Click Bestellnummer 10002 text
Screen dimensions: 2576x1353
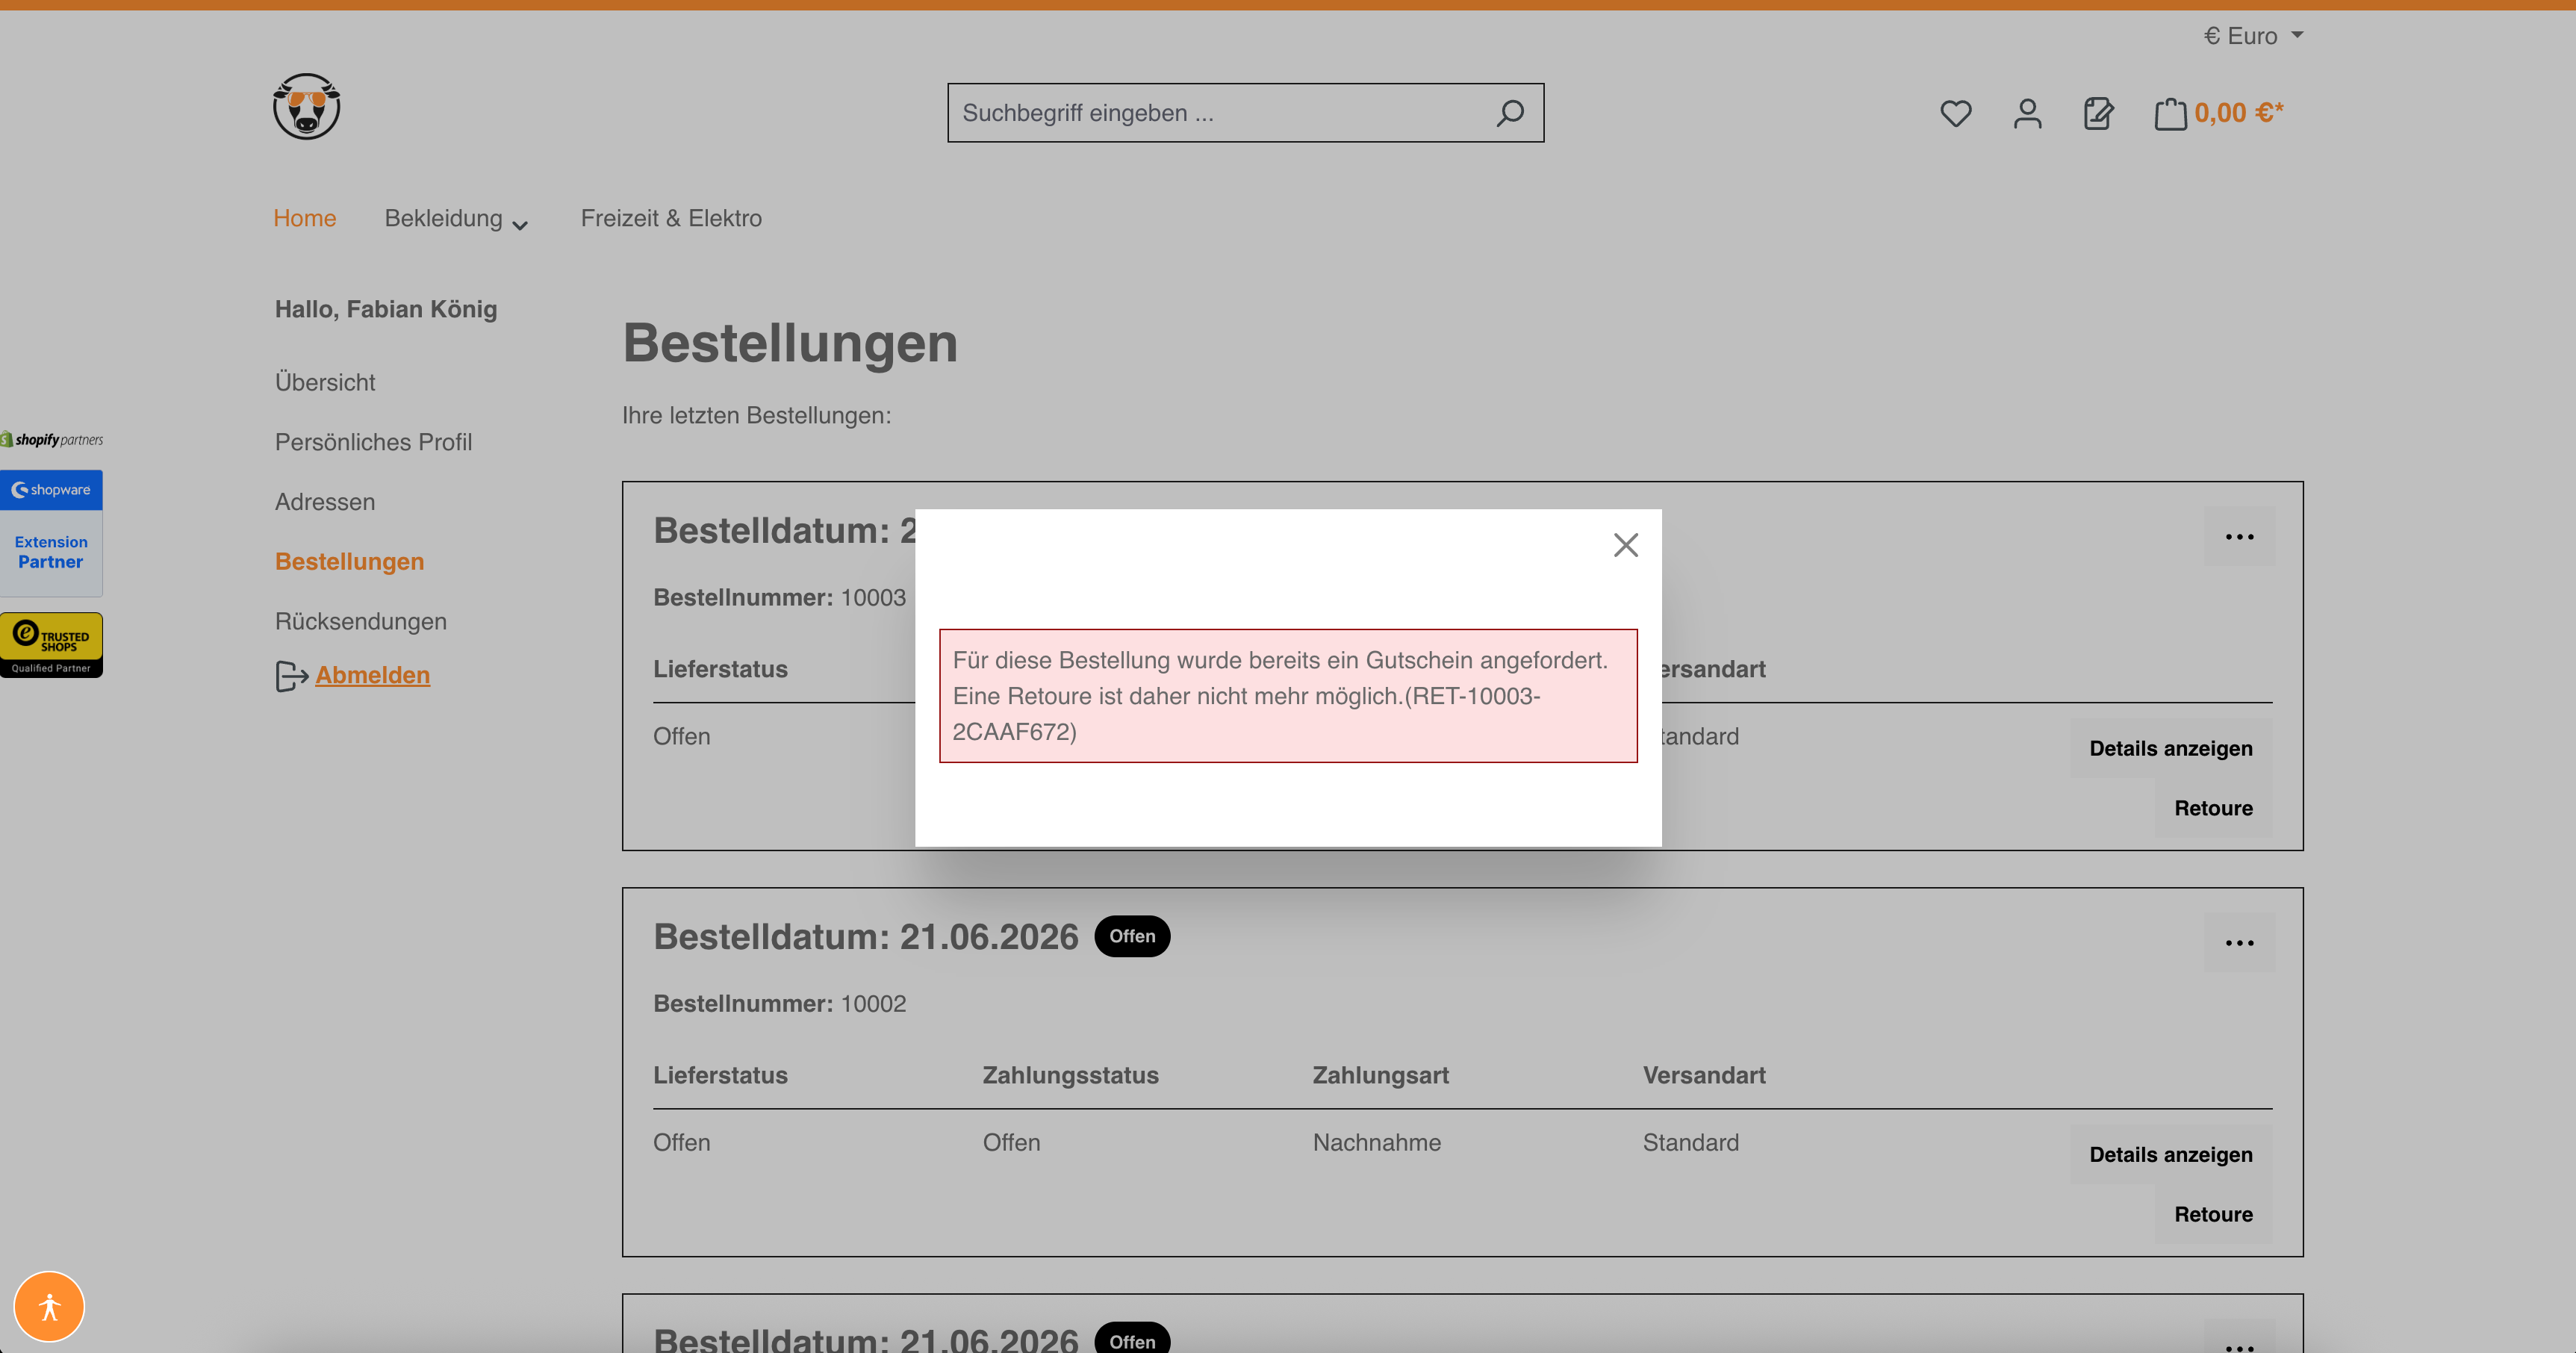coord(780,1003)
